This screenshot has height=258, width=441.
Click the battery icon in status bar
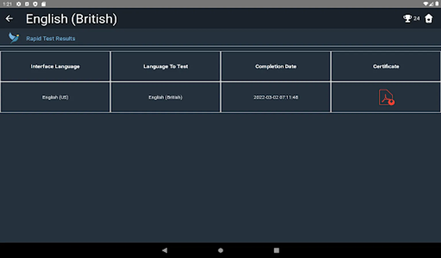(437, 4)
